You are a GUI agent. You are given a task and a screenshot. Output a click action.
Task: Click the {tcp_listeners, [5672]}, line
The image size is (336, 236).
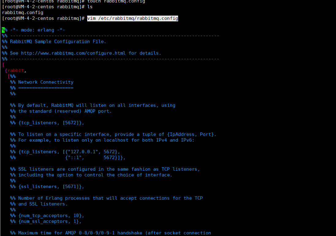pos(47,123)
